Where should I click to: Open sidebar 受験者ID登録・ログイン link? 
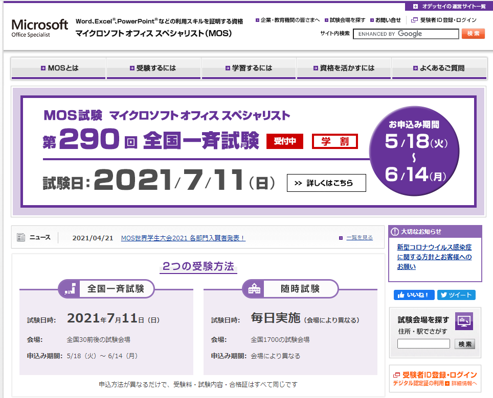[x=435, y=375]
